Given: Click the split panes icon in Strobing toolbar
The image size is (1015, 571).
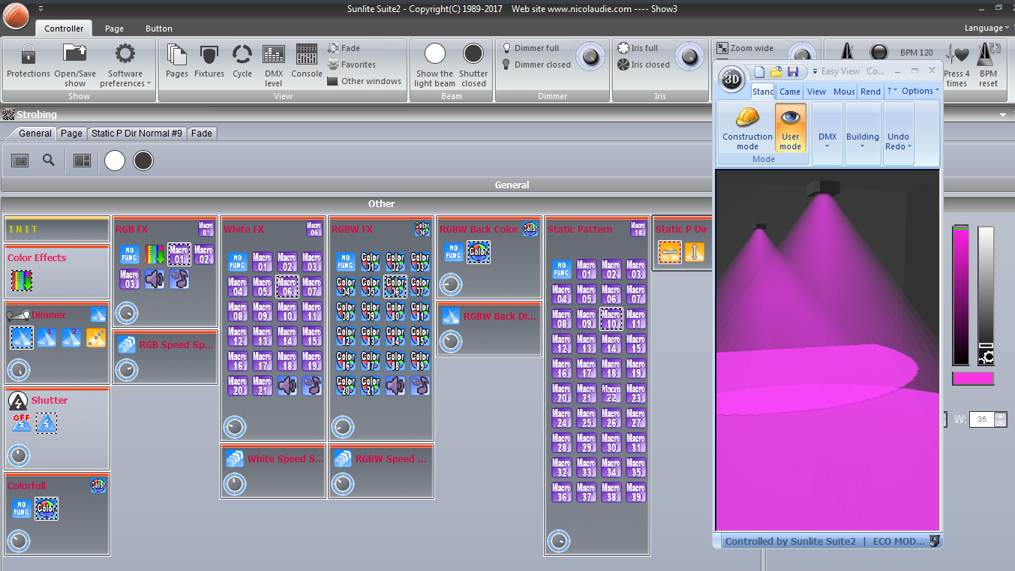Looking at the screenshot, I should point(82,160).
